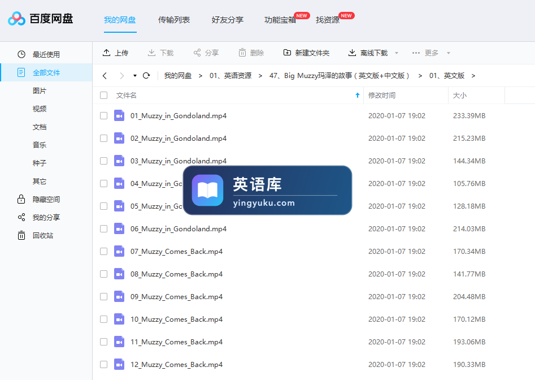
Task: Navigate to 01、英语资源 breadcrumb
Action: (230, 75)
